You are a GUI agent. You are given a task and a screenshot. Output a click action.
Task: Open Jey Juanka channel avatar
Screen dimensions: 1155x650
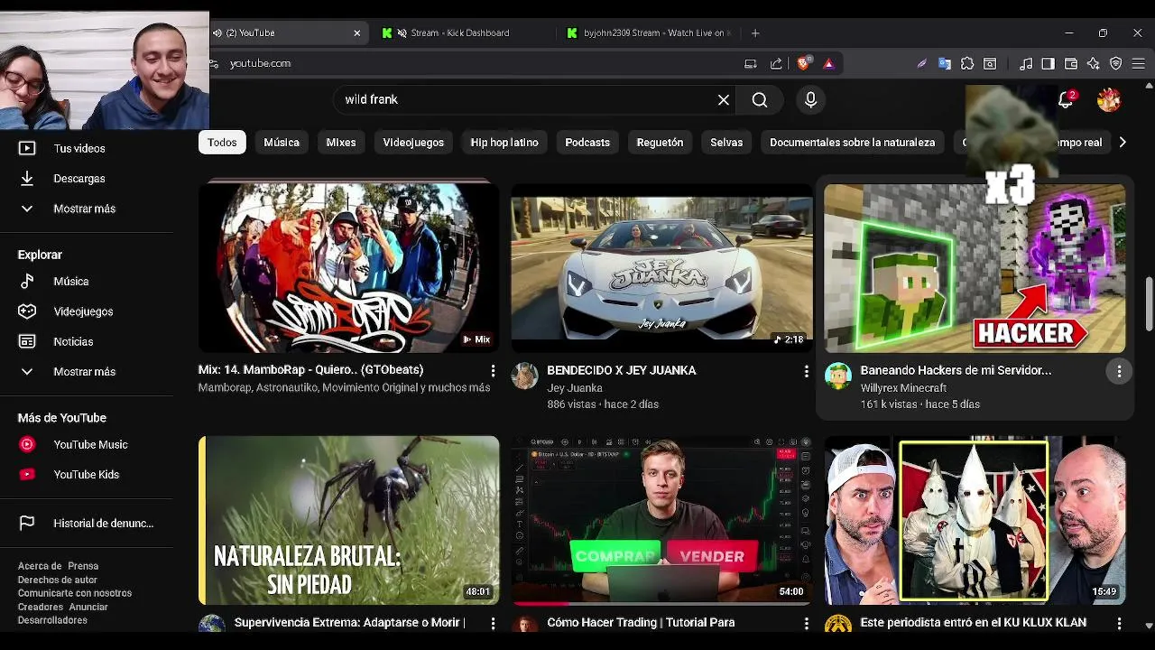[524, 376]
